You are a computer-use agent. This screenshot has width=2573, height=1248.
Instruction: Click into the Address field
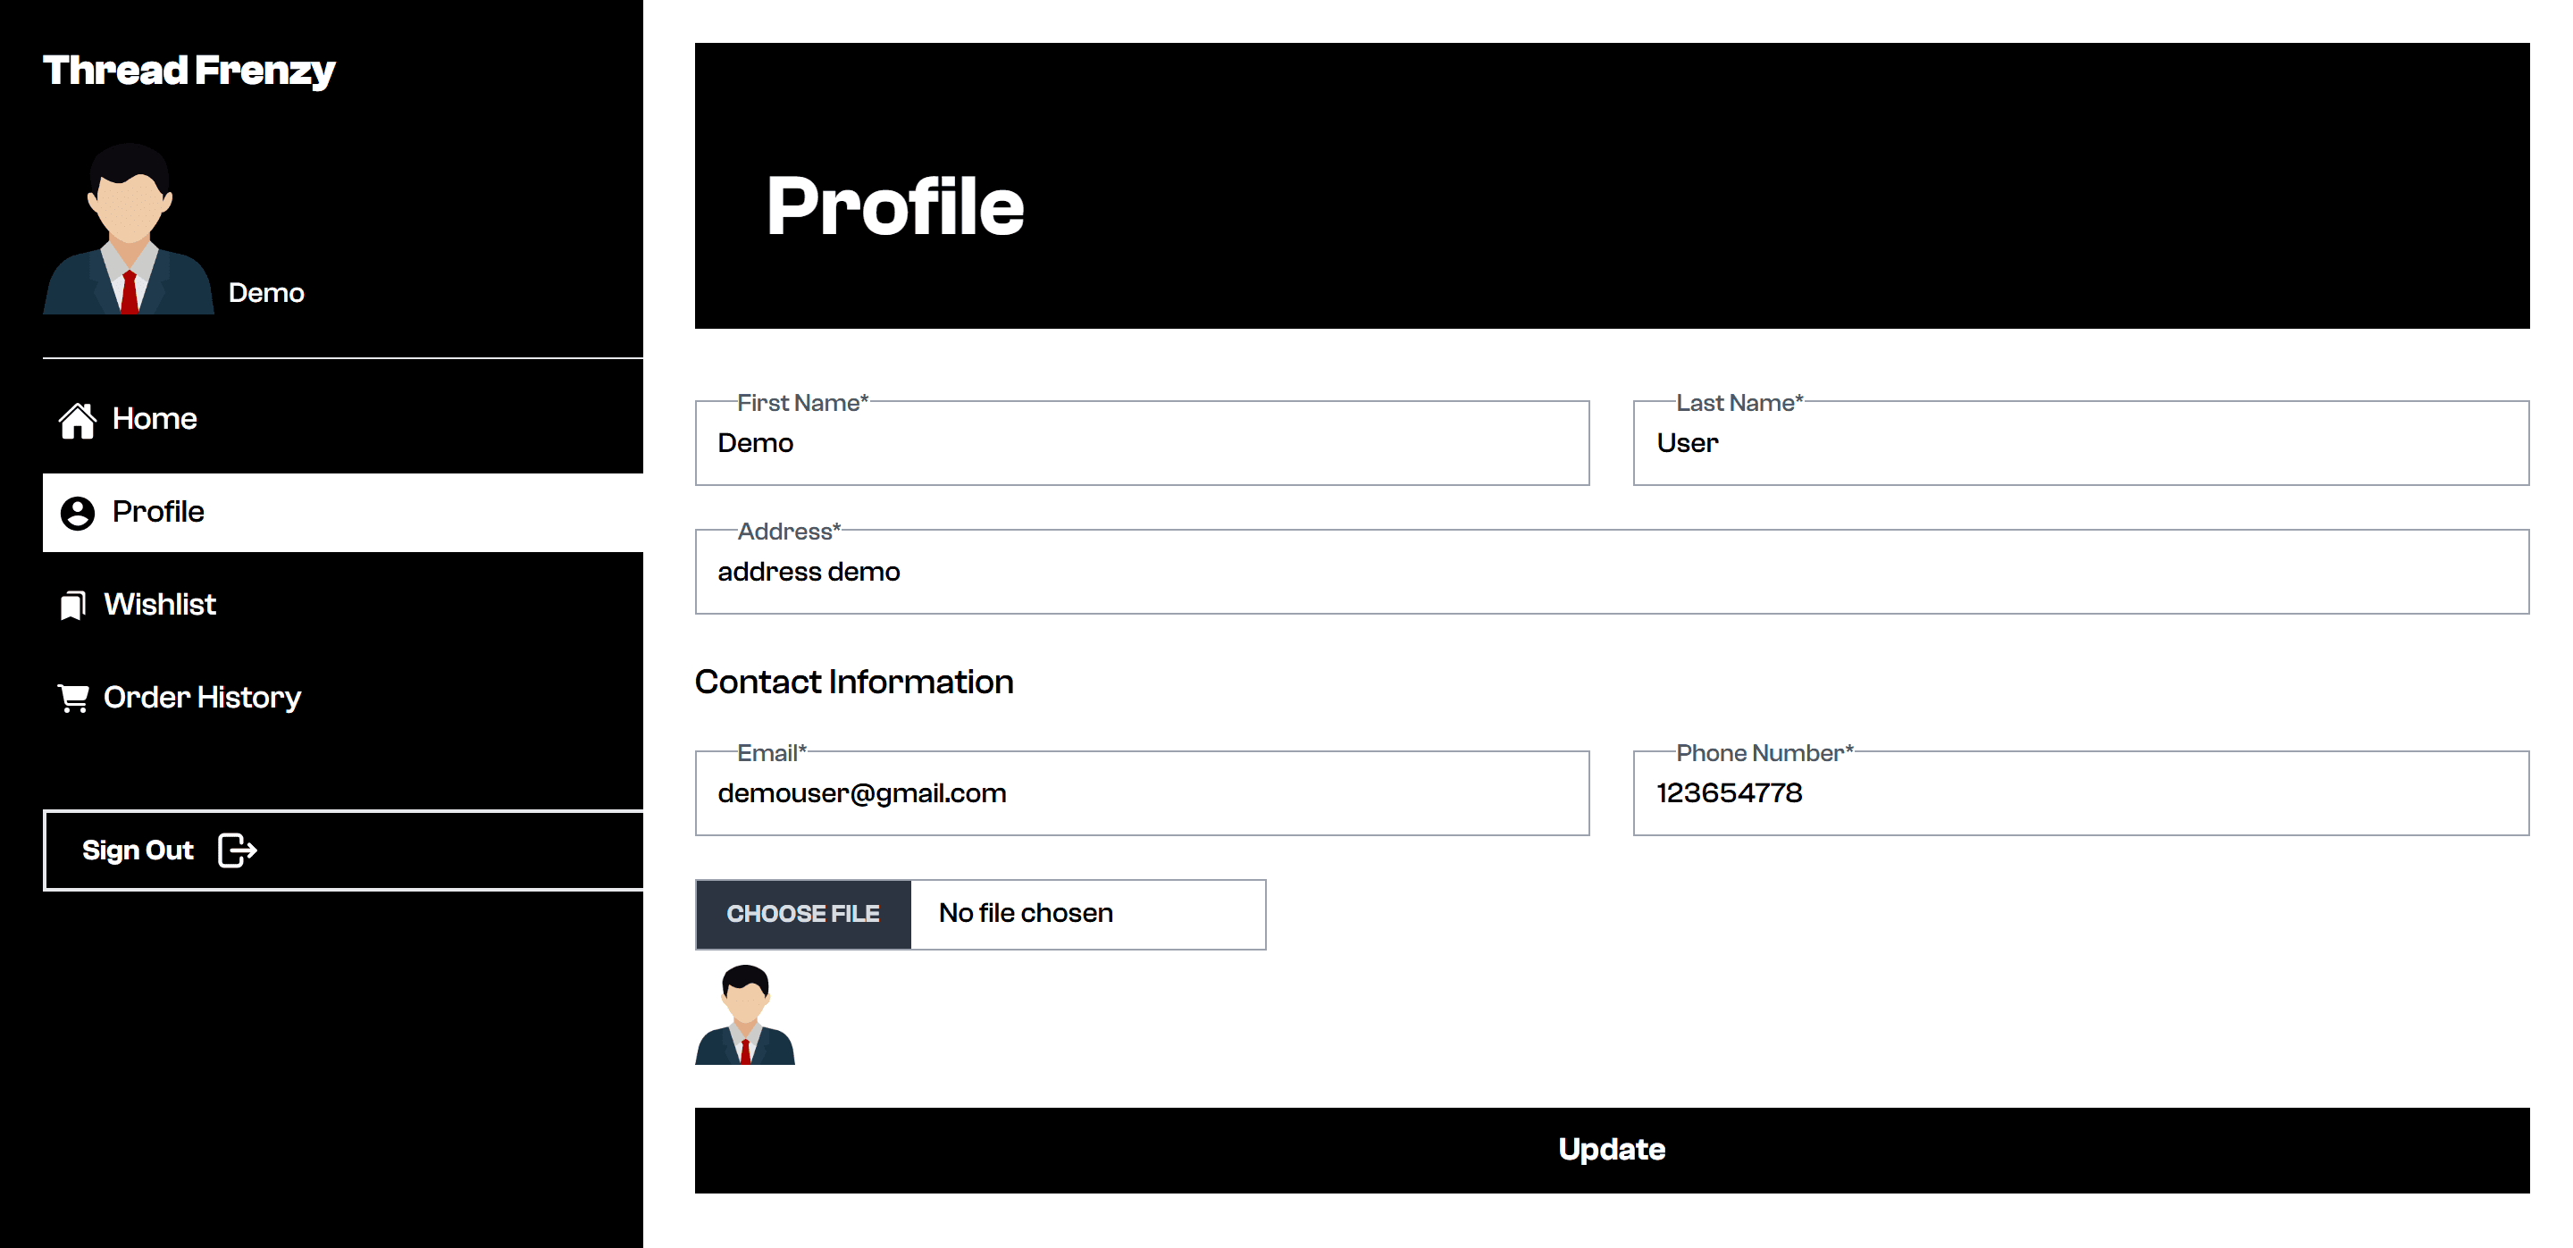[x=1612, y=572]
